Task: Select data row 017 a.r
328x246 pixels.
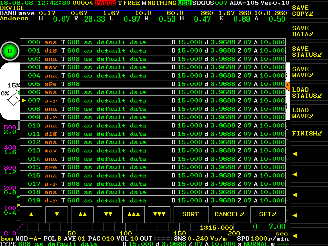Action: click(x=153, y=184)
